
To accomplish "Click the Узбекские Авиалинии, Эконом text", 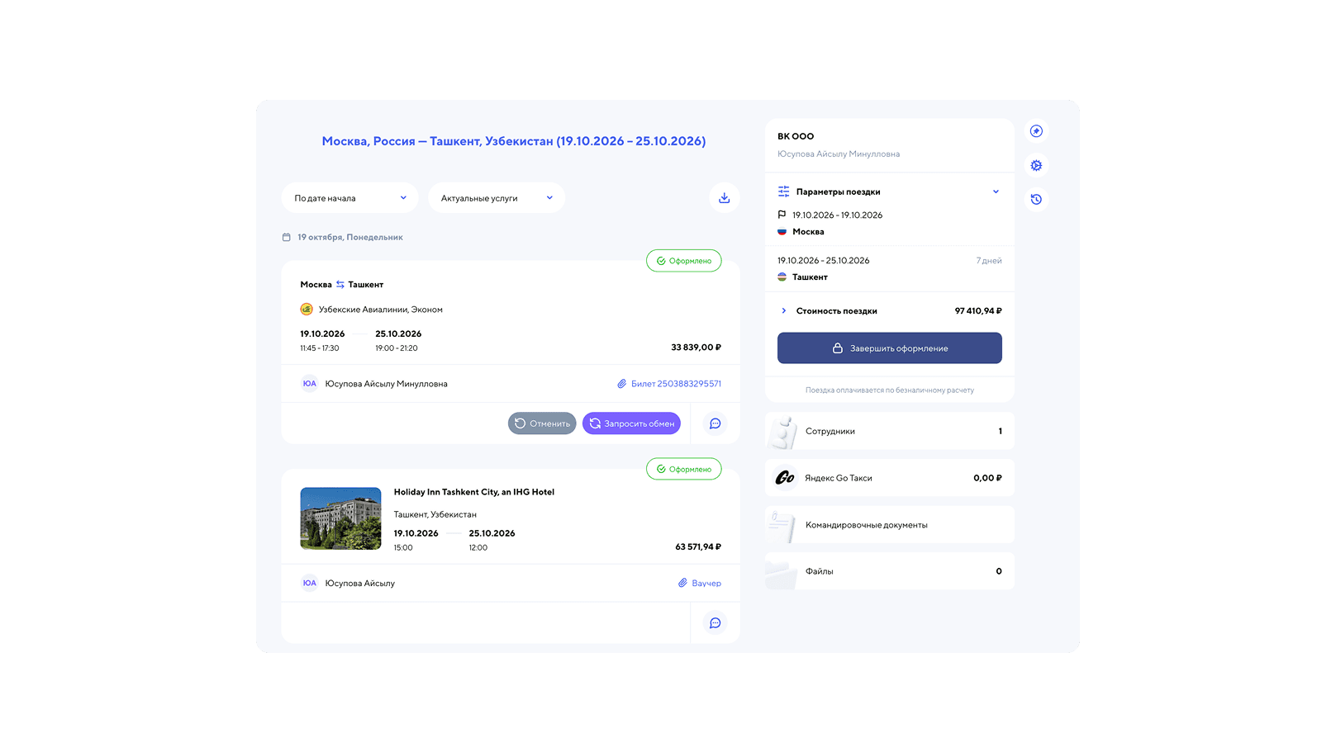I will tap(381, 310).
